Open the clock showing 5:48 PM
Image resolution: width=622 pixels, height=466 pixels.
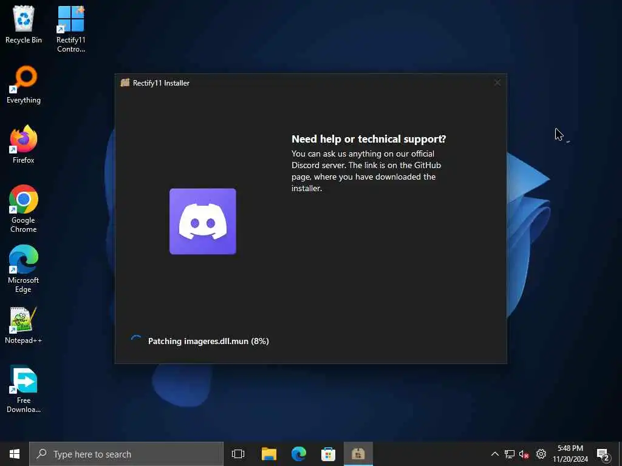[x=570, y=454]
